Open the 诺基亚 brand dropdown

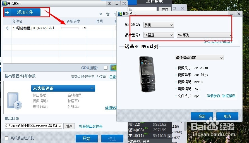[x=159, y=35]
